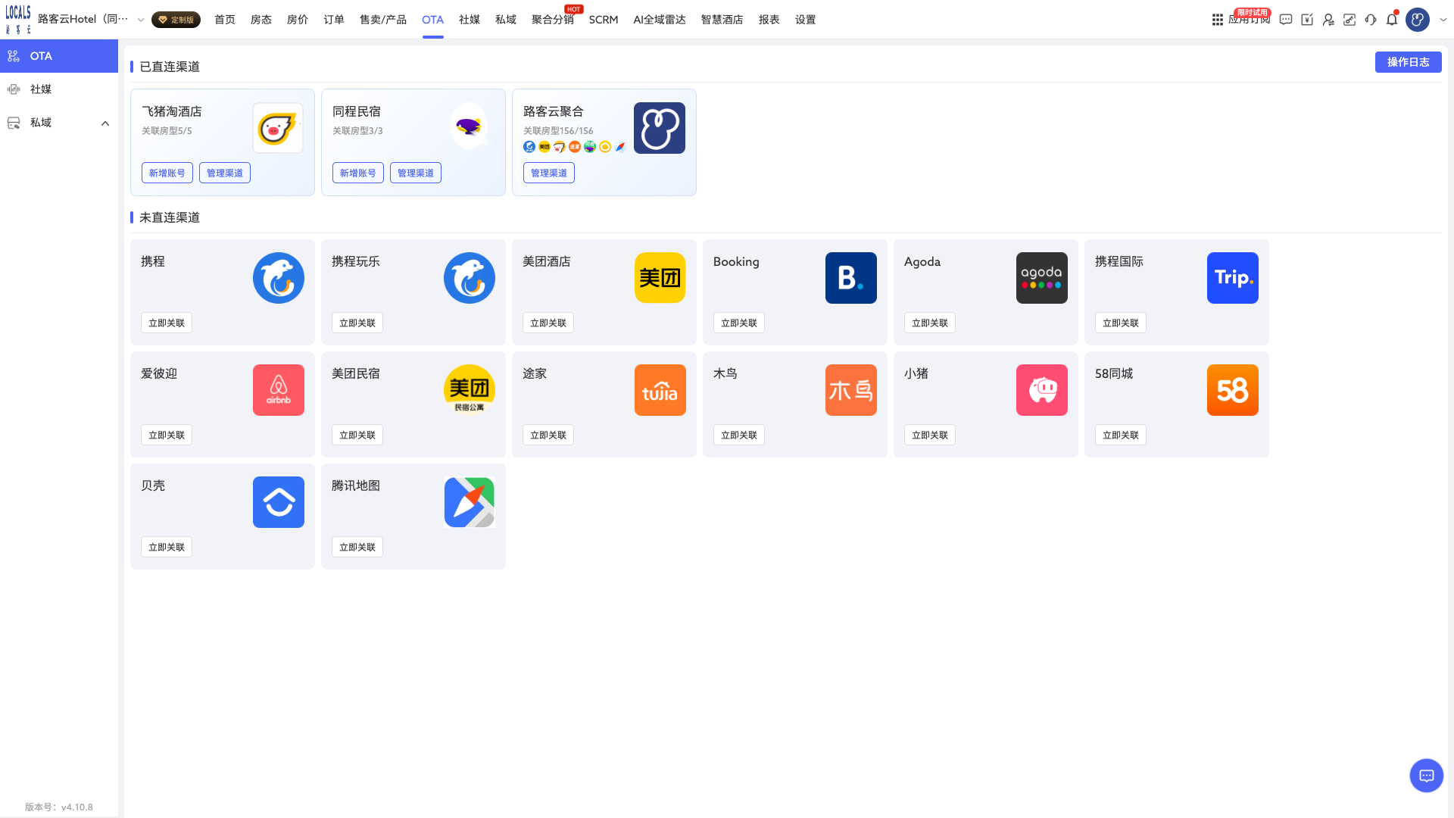Click the user avatar in top right
The height and width of the screenshot is (818, 1454).
click(1418, 20)
